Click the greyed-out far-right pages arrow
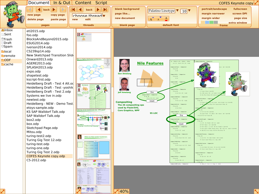259x194 pixels. tap(63, 10)
